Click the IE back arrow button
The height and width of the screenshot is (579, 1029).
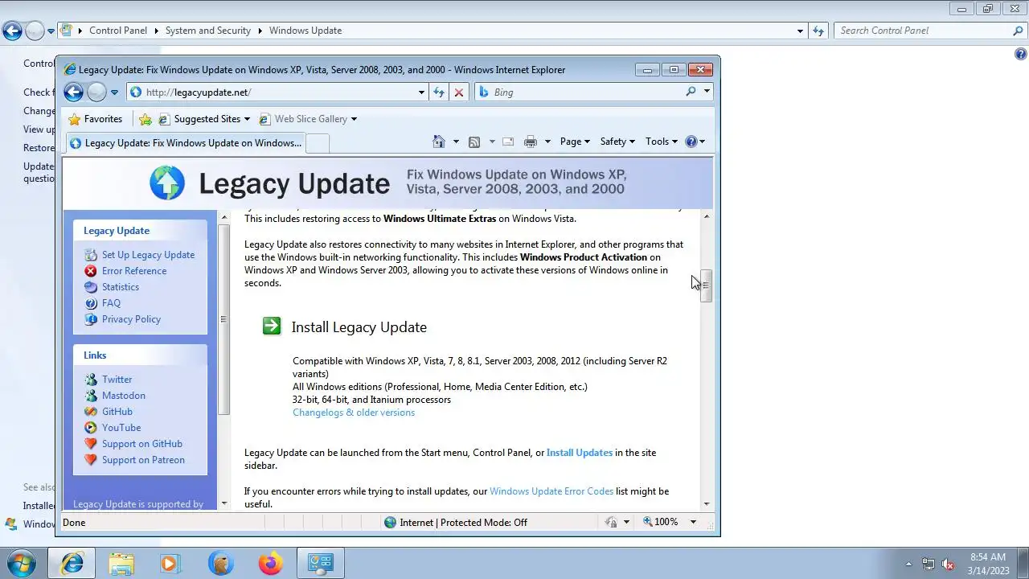(x=73, y=92)
